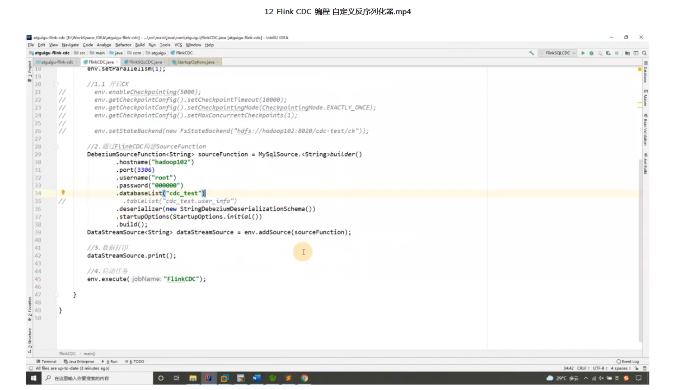The image size is (674, 390).
Task: Open Word from the taskbar
Action: [x=257, y=378]
